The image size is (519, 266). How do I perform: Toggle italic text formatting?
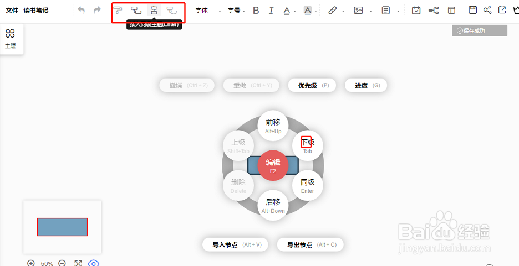[x=271, y=11]
